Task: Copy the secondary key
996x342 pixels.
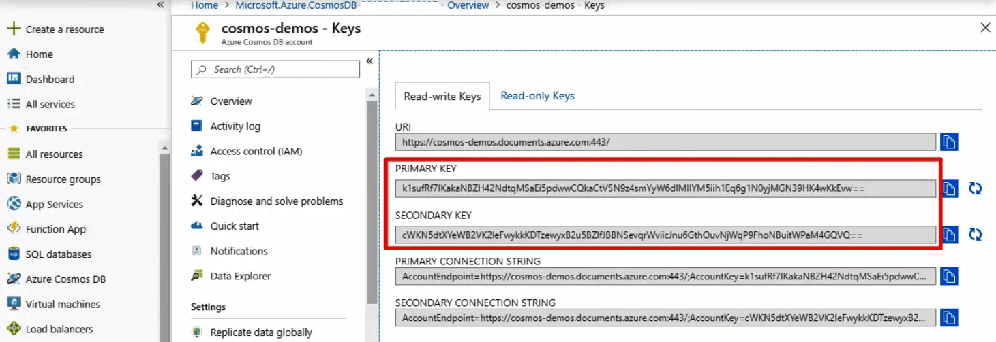Action: point(949,235)
